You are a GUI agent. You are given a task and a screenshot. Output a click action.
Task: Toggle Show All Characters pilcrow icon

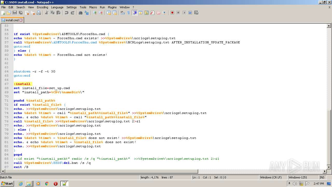(129, 13)
